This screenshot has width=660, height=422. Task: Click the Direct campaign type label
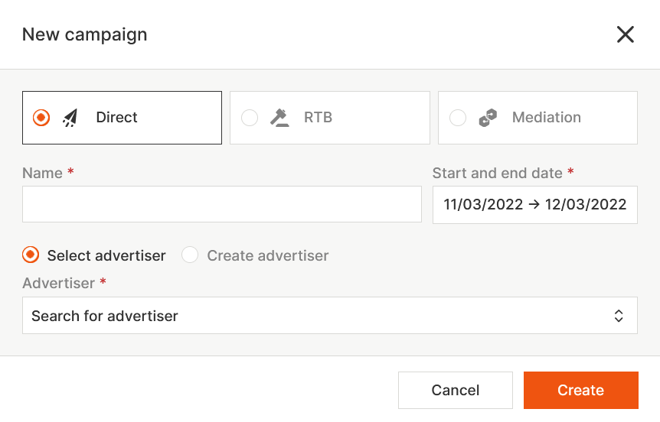pyautogui.click(x=117, y=118)
